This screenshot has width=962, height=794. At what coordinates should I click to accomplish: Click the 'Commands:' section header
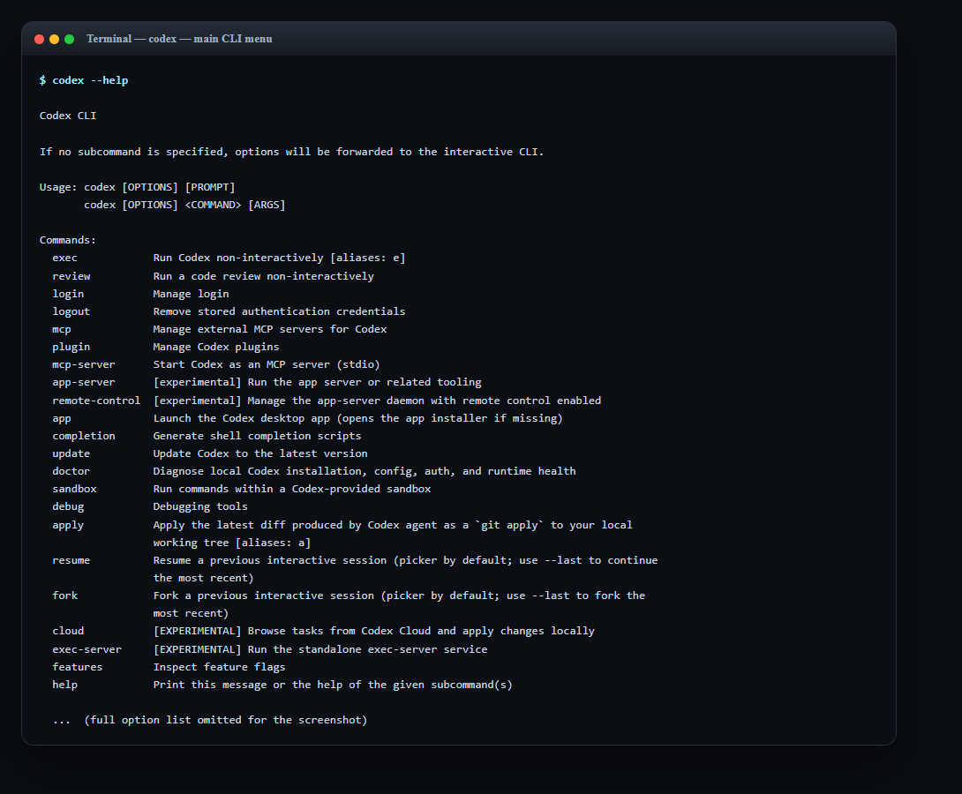click(x=68, y=240)
